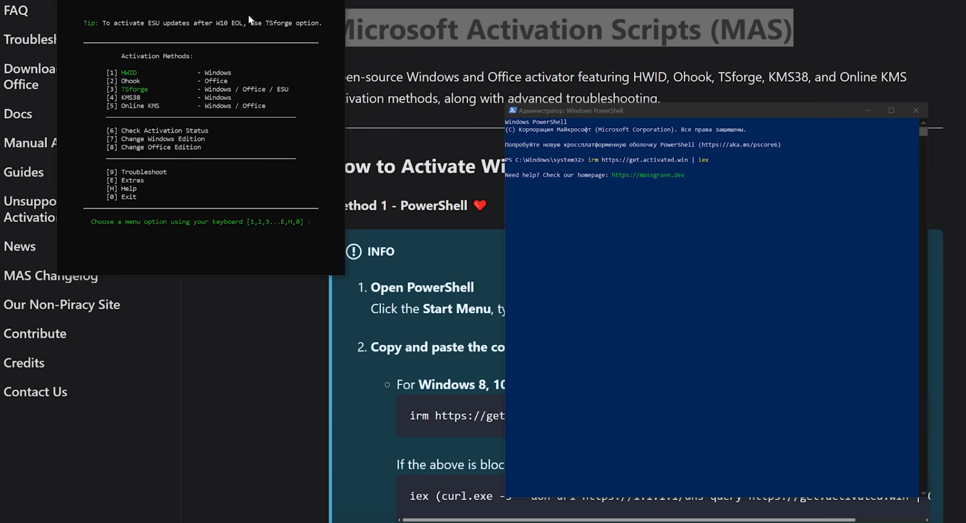Open the FAQ page in the sidebar

point(16,10)
